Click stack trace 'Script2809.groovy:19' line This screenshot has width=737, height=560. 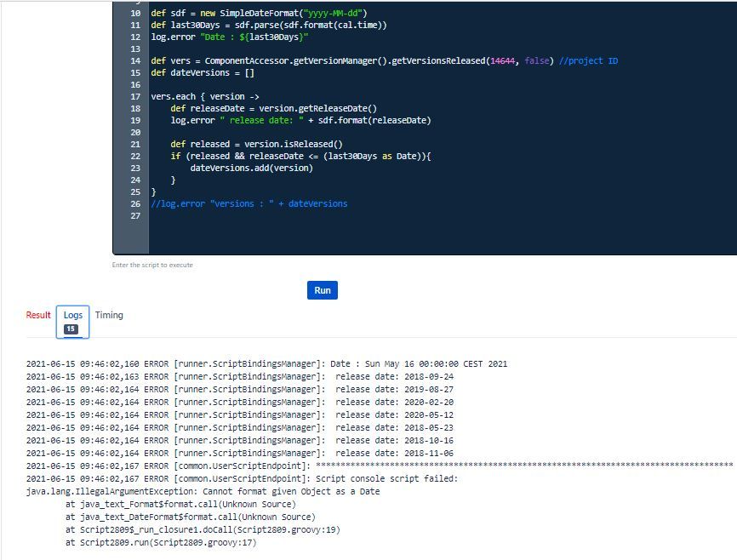pos(203,529)
